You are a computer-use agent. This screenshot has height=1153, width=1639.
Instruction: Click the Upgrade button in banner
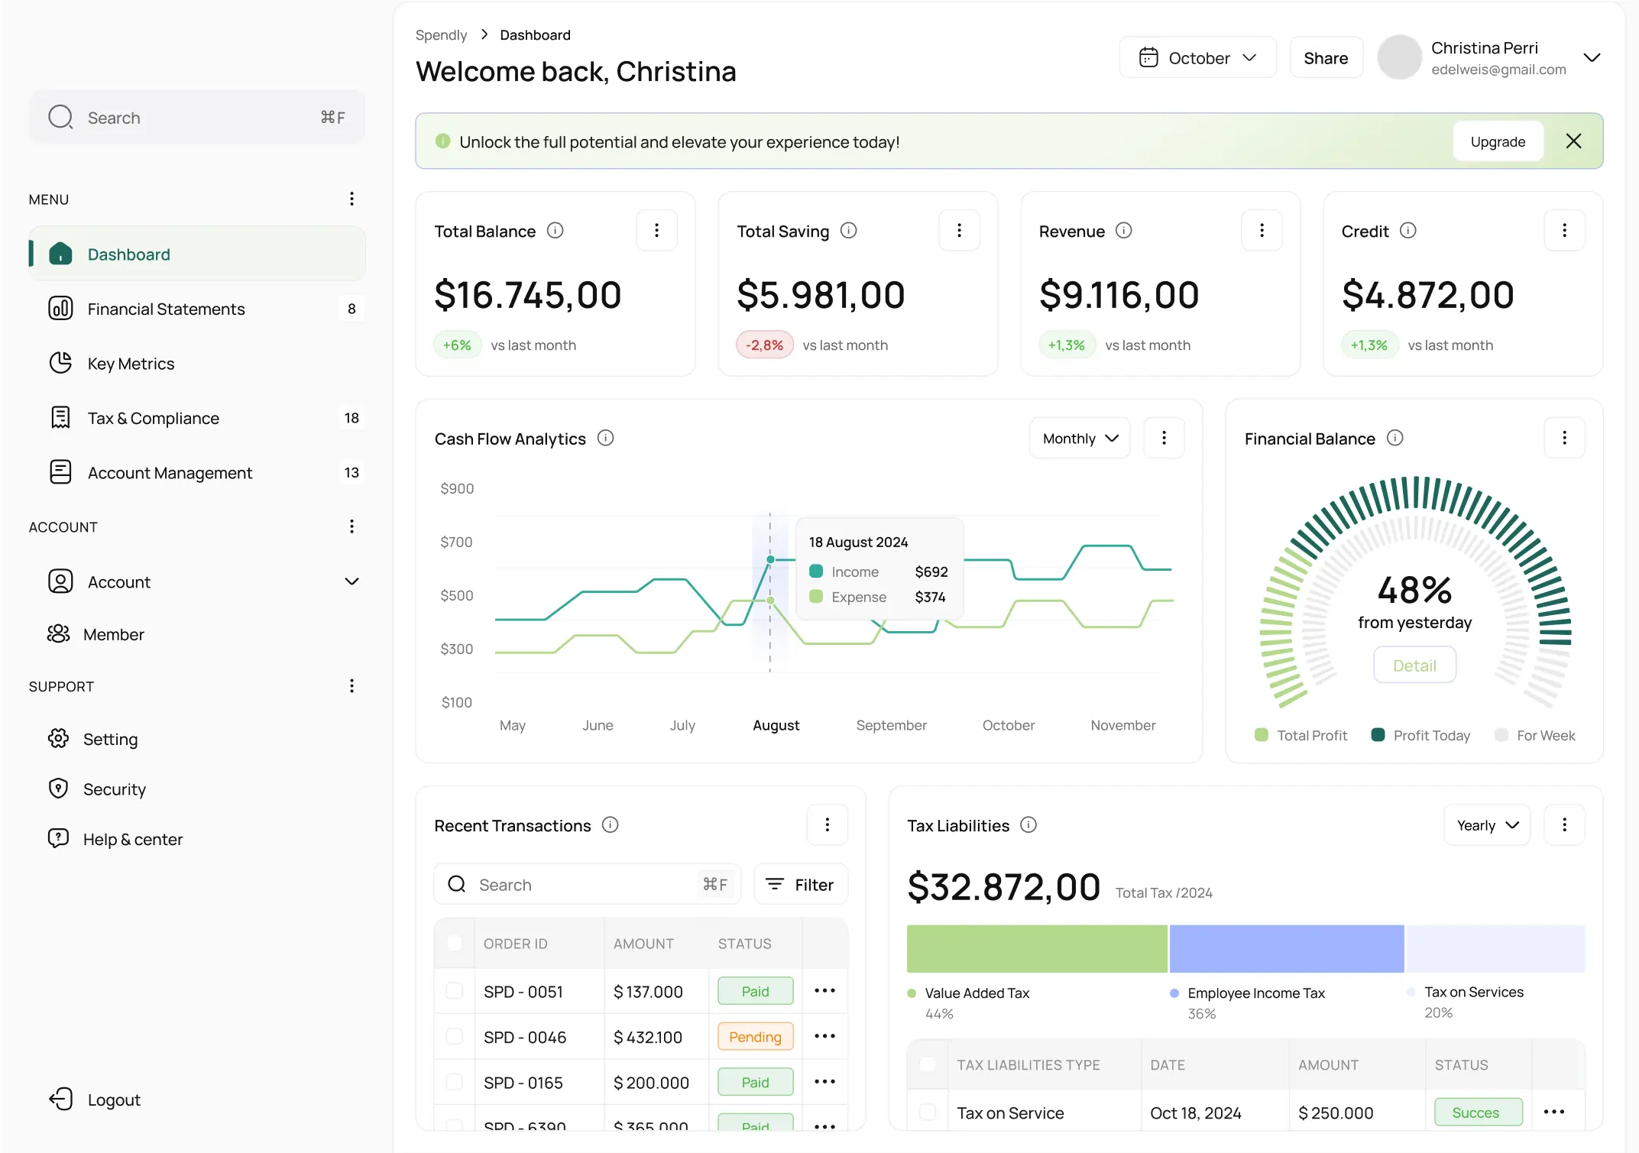tap(1498, 142)
